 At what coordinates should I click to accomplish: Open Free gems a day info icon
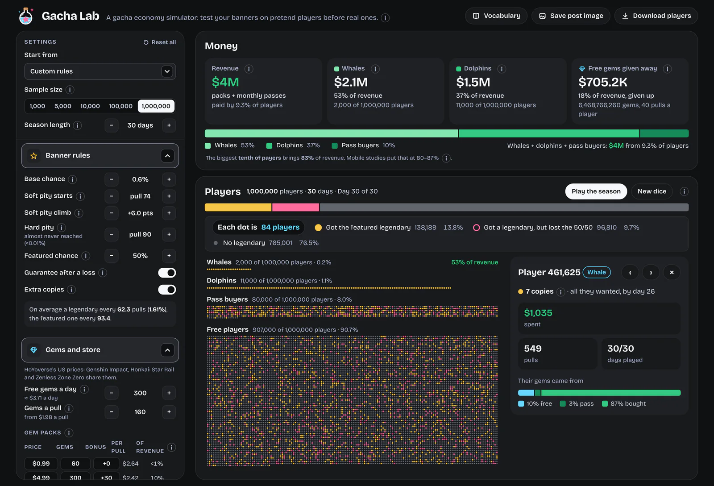[84, 390]
